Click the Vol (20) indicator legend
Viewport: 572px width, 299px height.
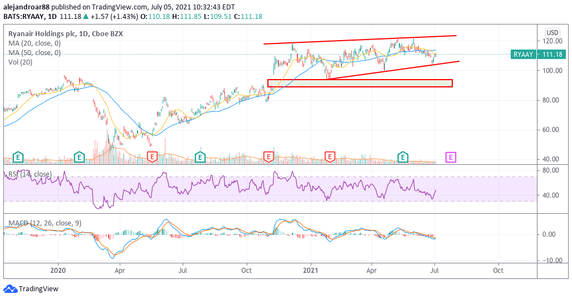click(x=21, y=62)
